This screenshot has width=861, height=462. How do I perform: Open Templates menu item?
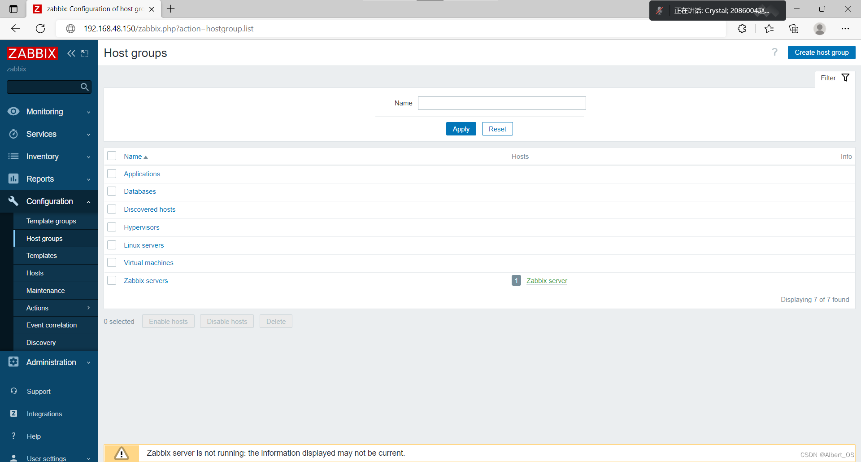42,256
